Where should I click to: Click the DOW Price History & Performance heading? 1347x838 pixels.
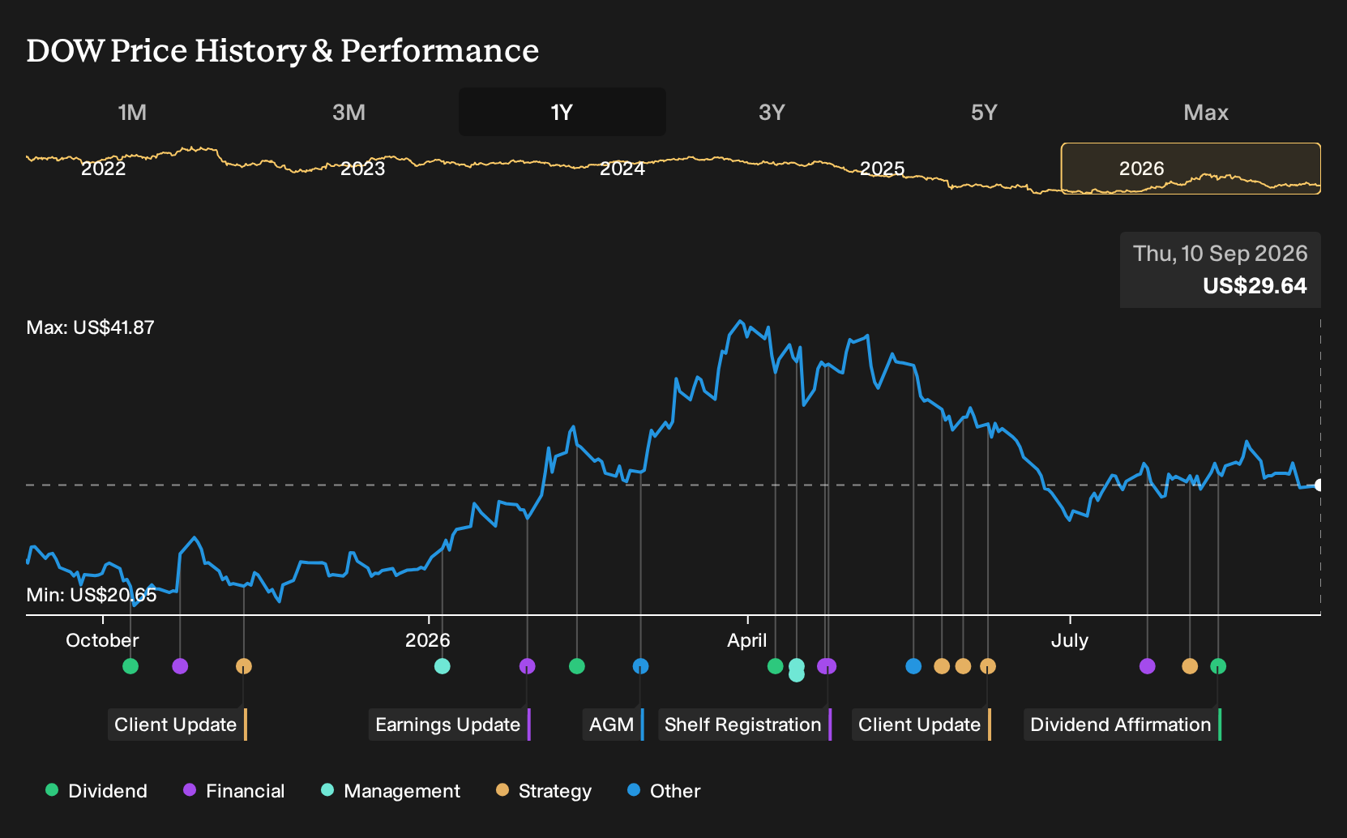point(283,51)
